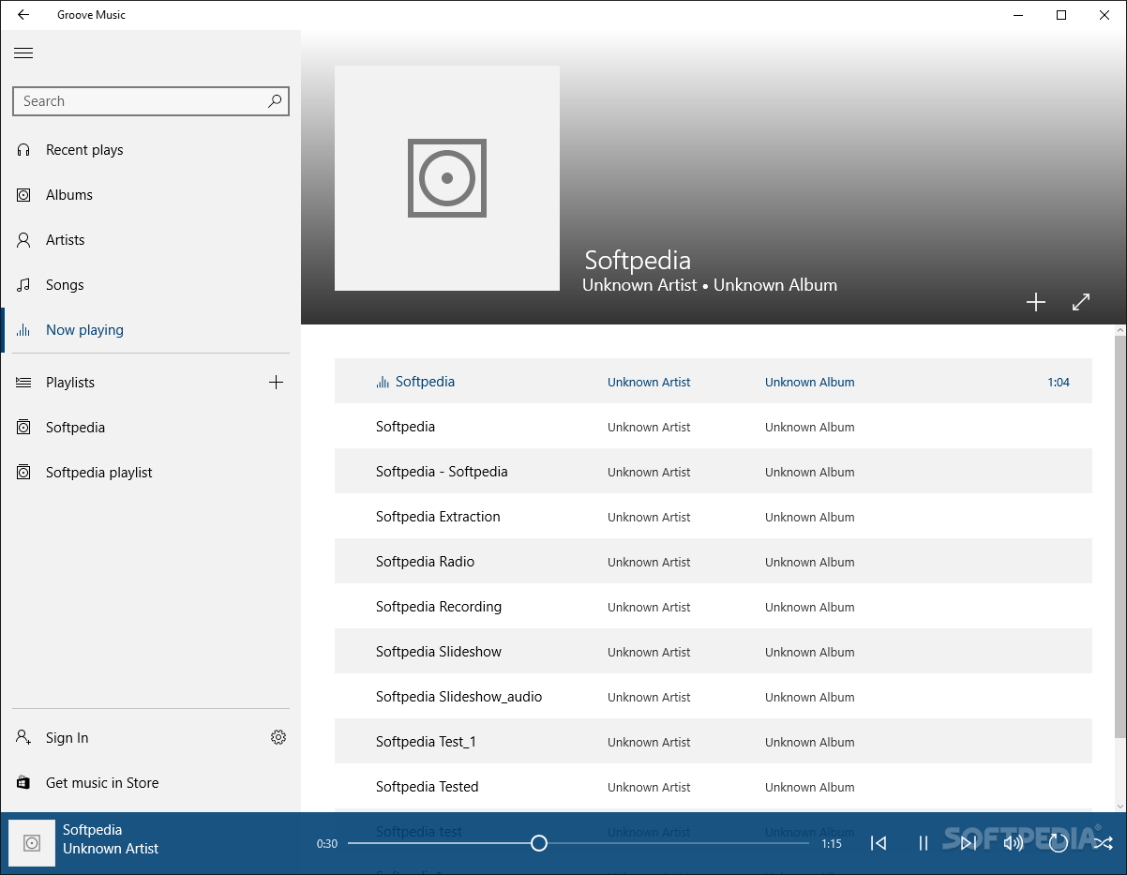This screenshot has width=1127, height=875.
Task: Open the Softpedia playlist entry in sidebar
Action: 151,428
